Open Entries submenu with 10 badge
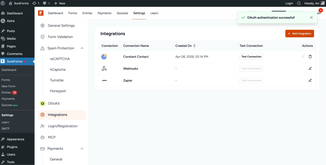Viewport: 326px width, 165px height. pos(9,92)
